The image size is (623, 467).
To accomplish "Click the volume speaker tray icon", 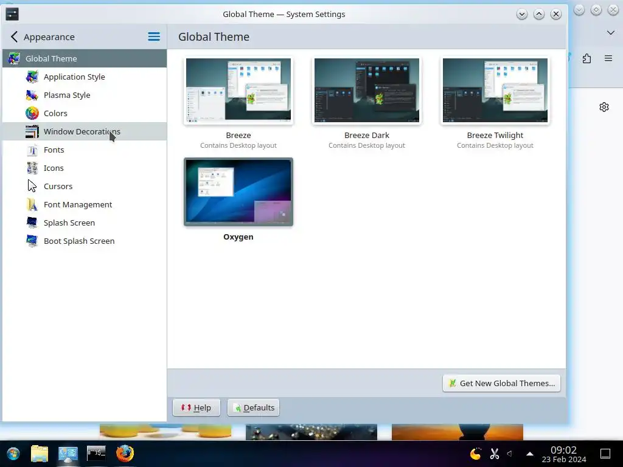I will [x=510, y=454].
